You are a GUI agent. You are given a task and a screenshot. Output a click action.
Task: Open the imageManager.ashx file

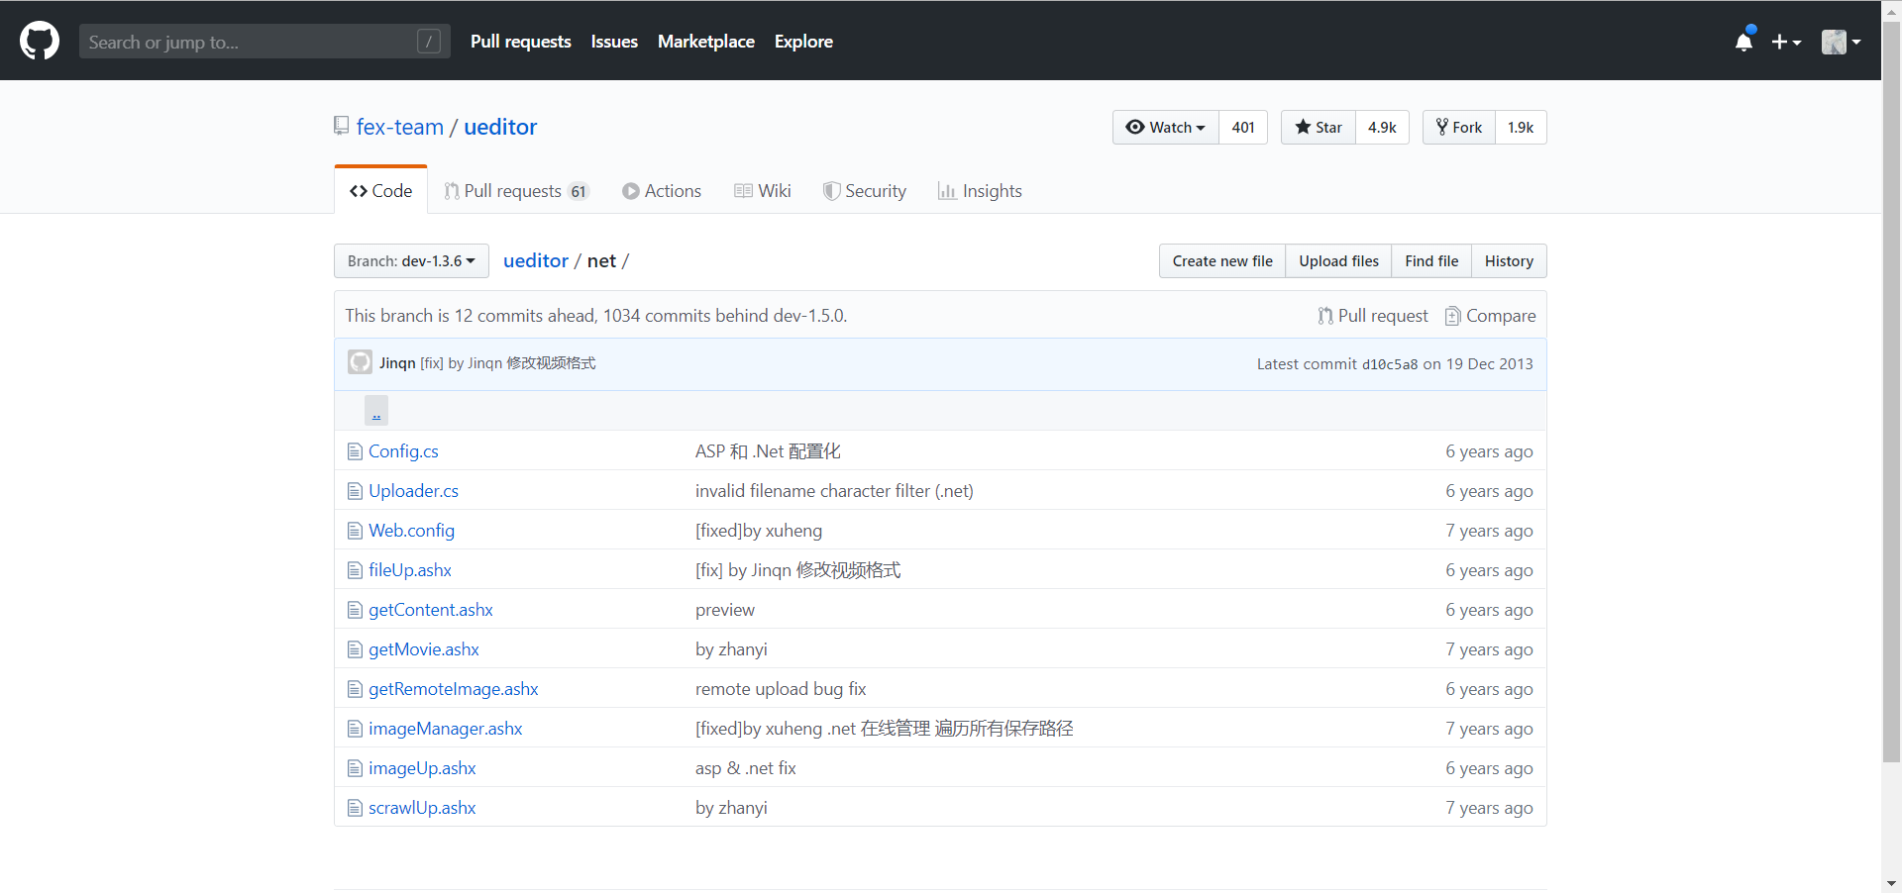point(446,729)
